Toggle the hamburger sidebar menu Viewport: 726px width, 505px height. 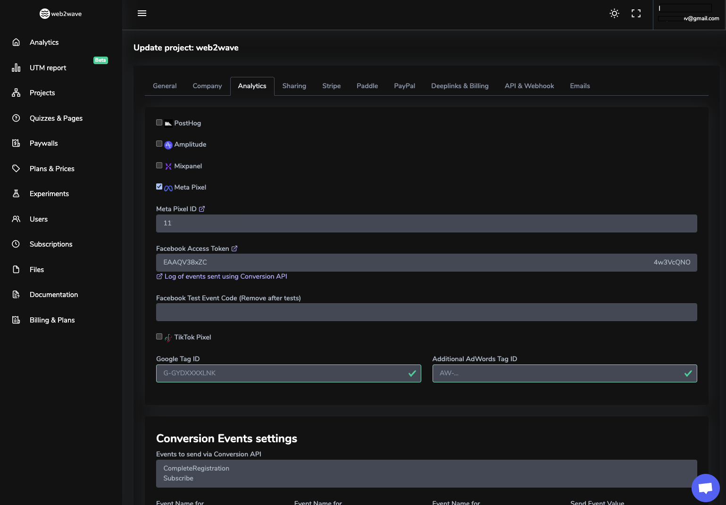[x=142, y=13]
